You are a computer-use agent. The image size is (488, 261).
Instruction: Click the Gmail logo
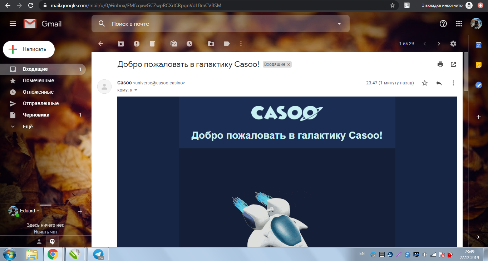[x=43, y=24]
